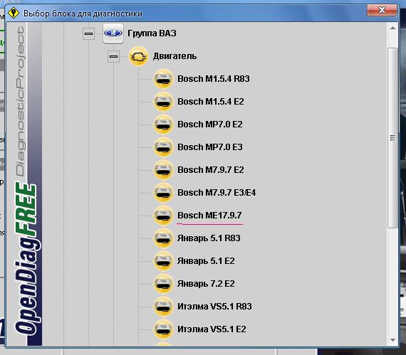
Task: Click ECU icon beside Bosch M7.9.7 E3/E4
Action: pos(163,192)
